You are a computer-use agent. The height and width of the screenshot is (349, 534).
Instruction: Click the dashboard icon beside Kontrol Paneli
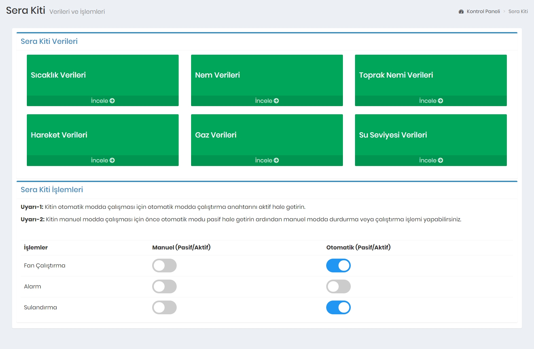pyautogui.click(x=461, y=11)
